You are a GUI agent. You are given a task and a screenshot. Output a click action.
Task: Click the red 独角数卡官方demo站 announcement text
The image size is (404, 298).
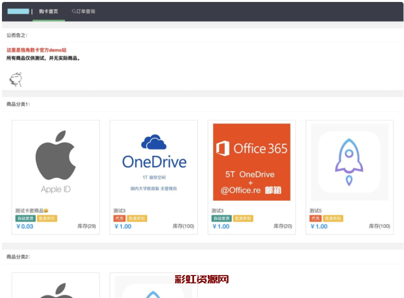click(x=36, y=50)
